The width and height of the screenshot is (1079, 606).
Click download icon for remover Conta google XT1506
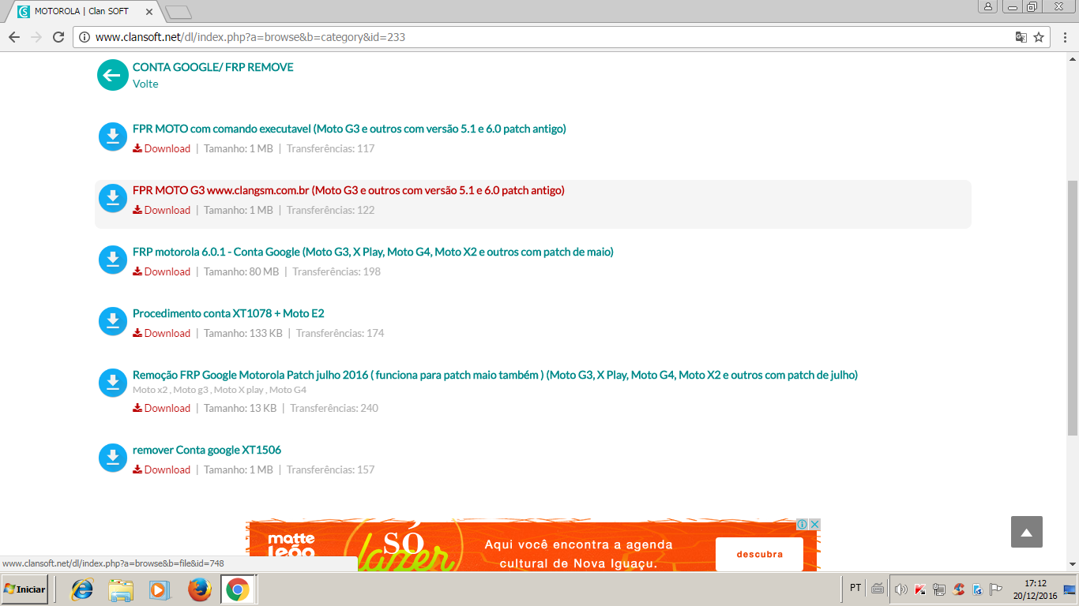coord(113,458)
